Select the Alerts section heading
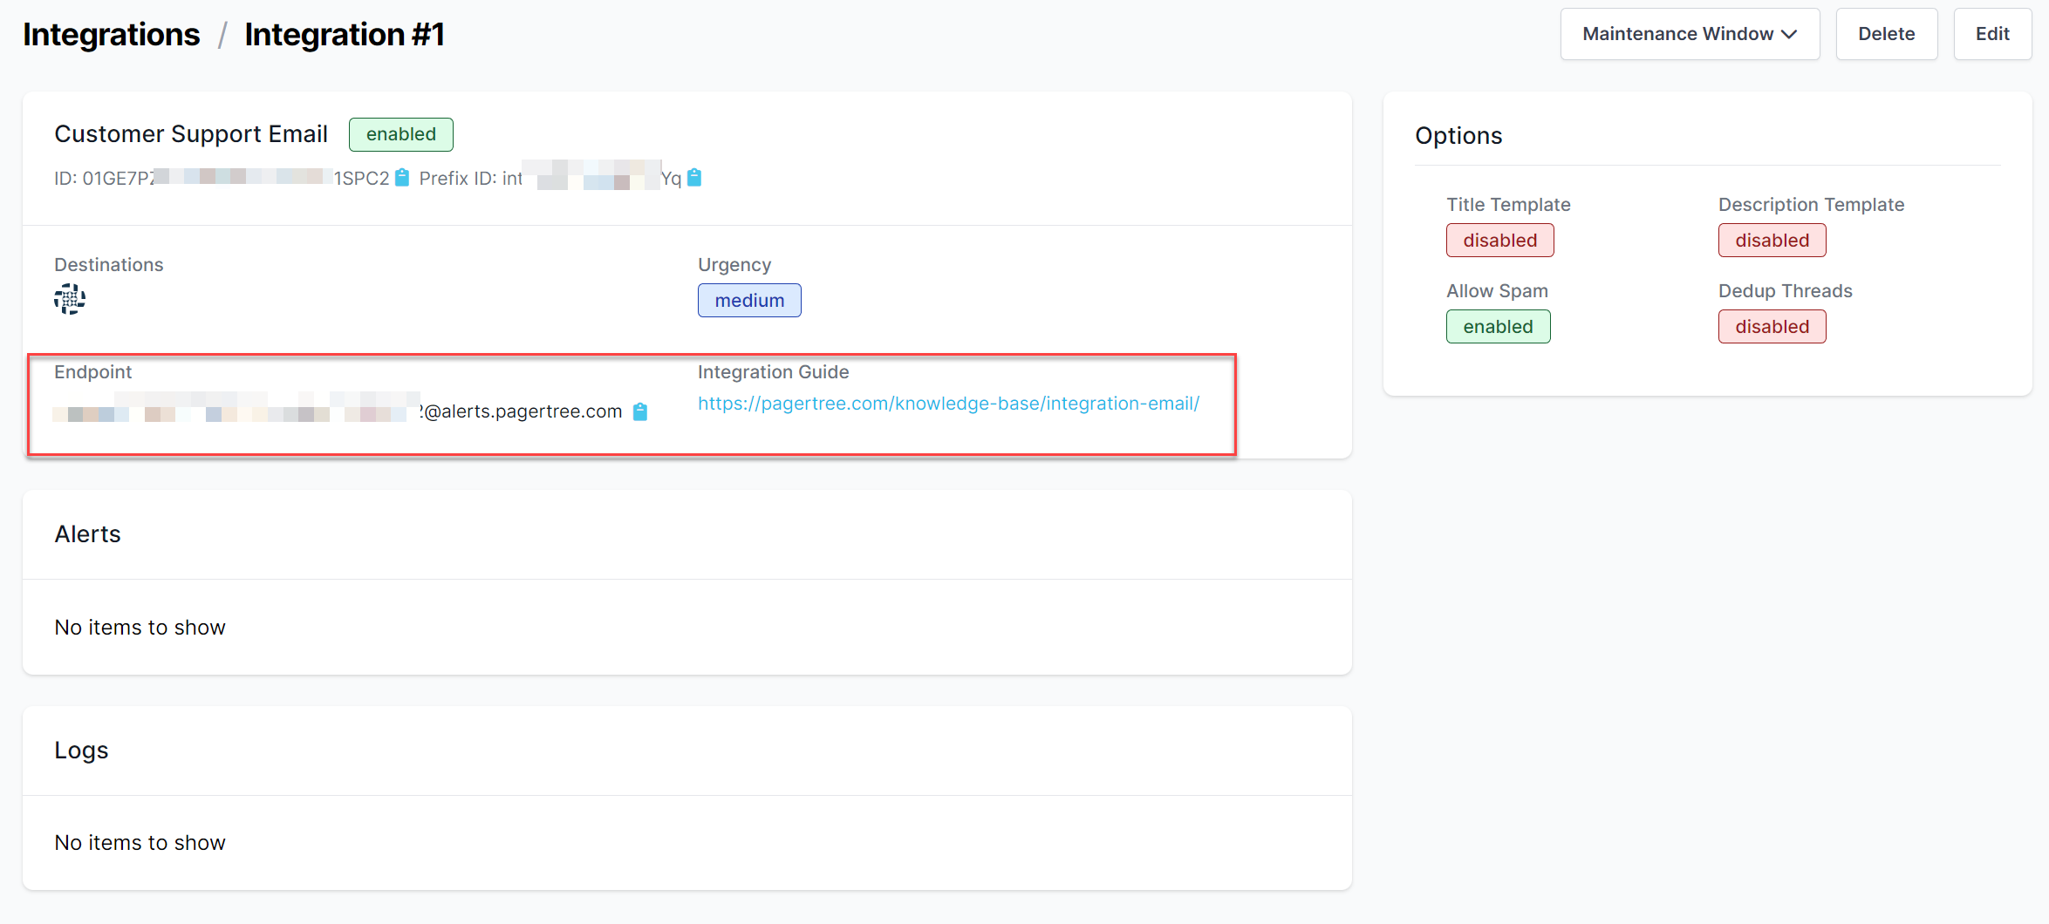The width and height of the screenshot is (2049, 924). (88, 534)
